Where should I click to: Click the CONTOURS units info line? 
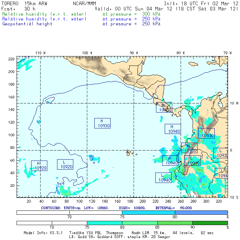(116, 208)
